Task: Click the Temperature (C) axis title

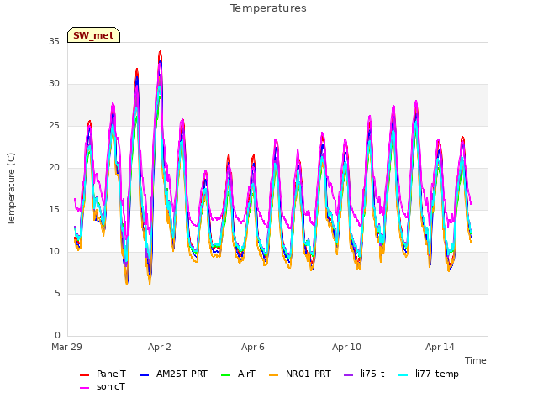Action: pos(11,189)
